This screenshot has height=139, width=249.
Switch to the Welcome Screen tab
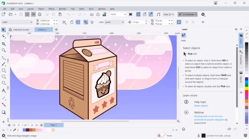pyautogui.click(x=21, y=29)
